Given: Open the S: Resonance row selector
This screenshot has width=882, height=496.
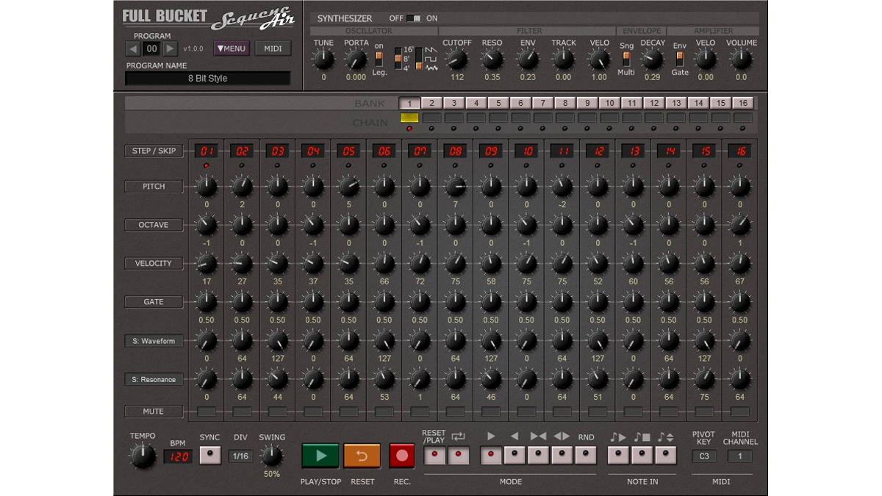Looking at the screenshot, I should (154, 379).
